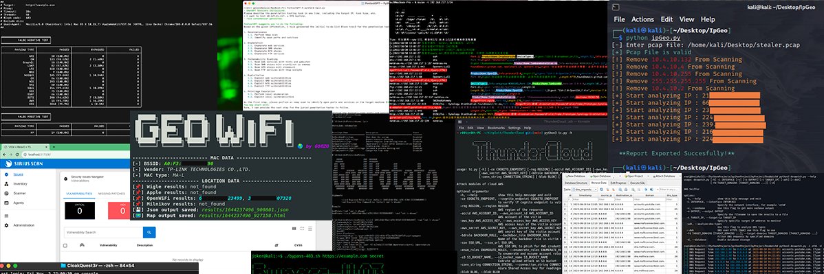The image size is (824, 274).
Task: Click the domain column header in DB Browser
Action: coord(649,195)
